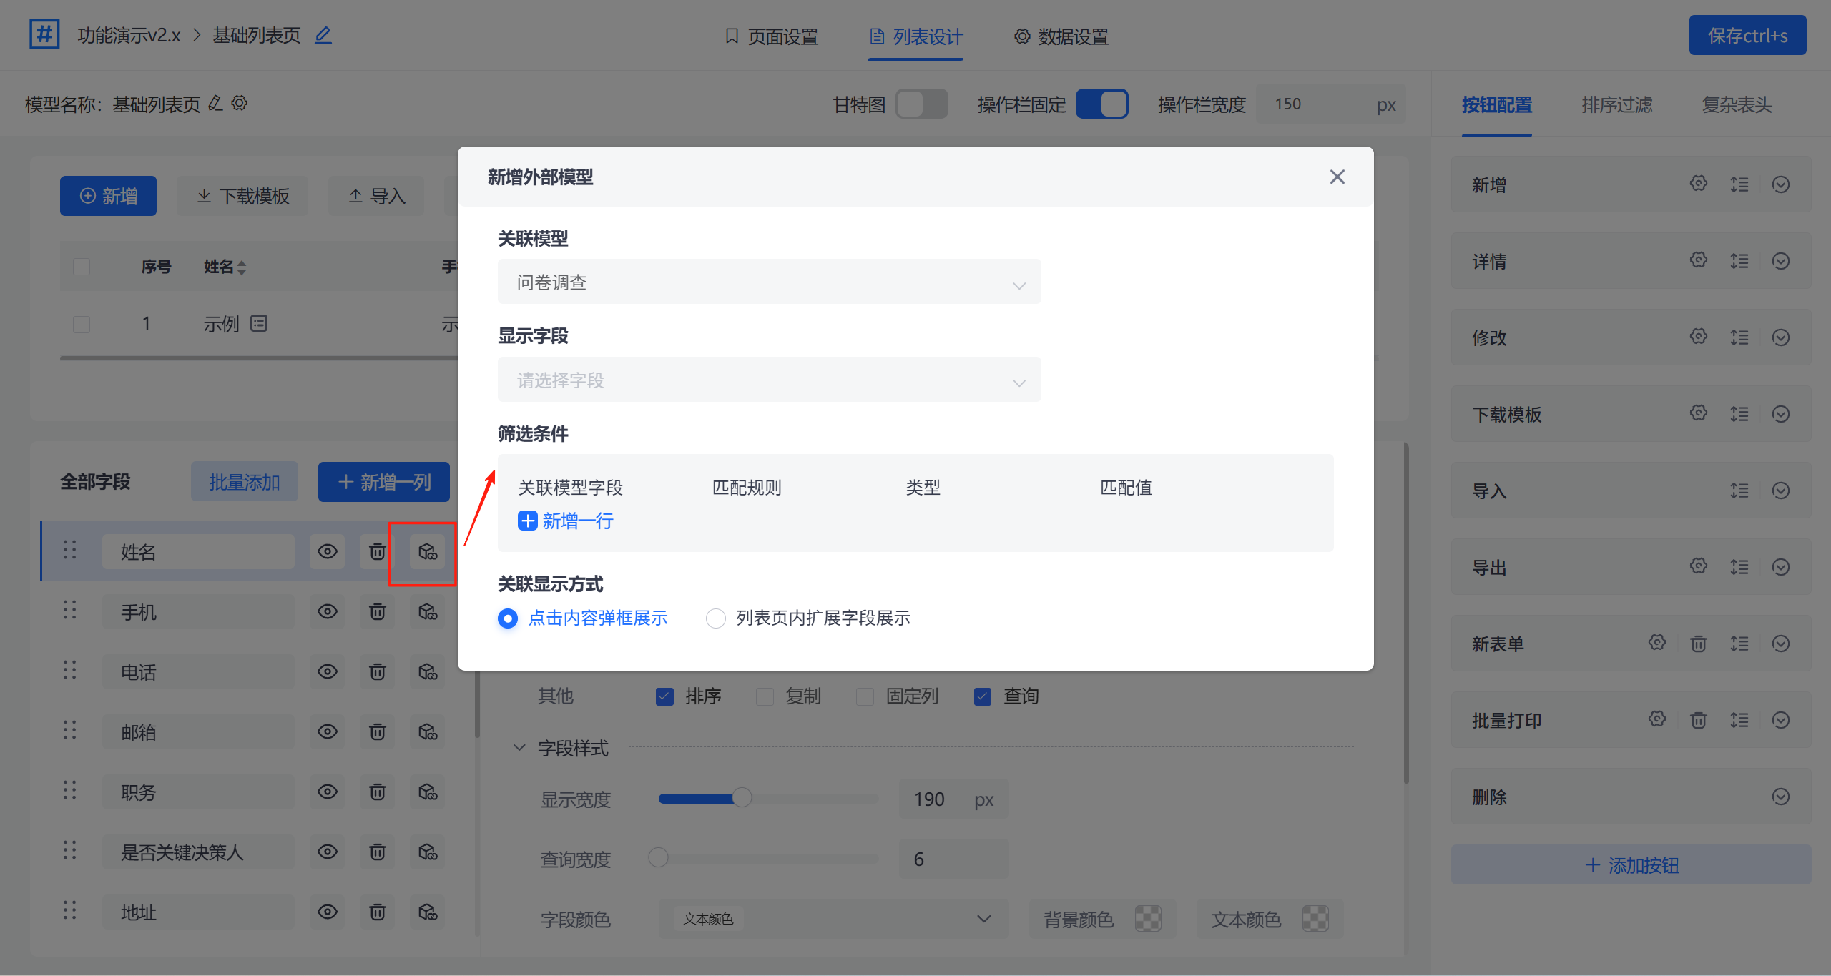Switch to the 排序过滤 tab
Screen dimensions: 1831x976
tap(1616, 104)
